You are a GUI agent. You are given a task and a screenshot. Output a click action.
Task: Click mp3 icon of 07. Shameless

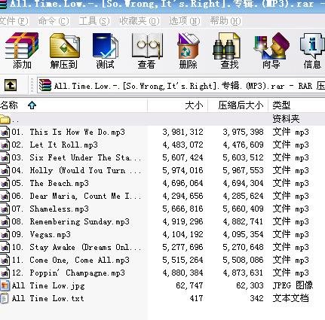pos(5,209)
